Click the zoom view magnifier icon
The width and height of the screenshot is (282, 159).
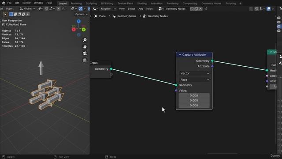[x=85, y=40]
